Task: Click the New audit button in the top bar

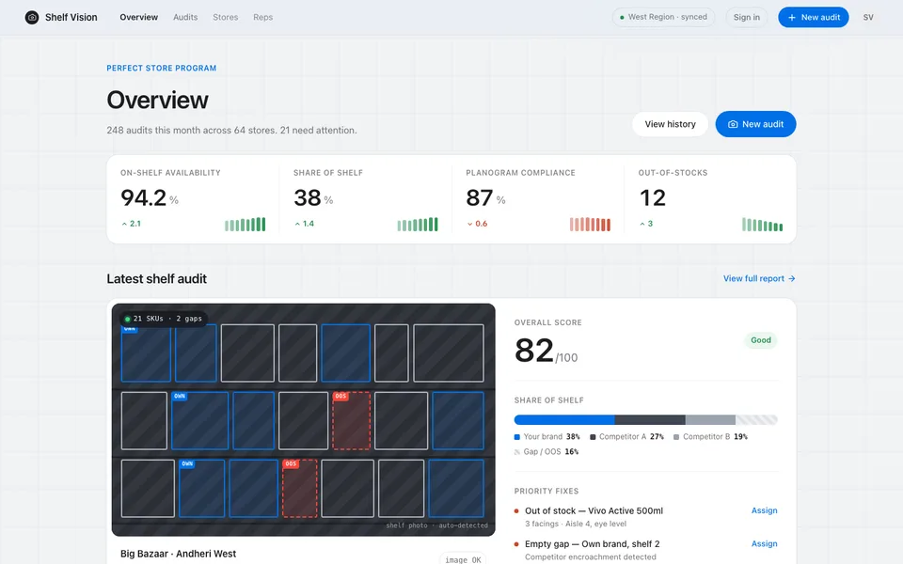Action: (x=813, y=17)
